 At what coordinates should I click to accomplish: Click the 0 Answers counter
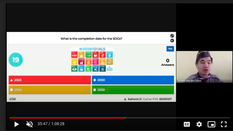pos(168,62)
